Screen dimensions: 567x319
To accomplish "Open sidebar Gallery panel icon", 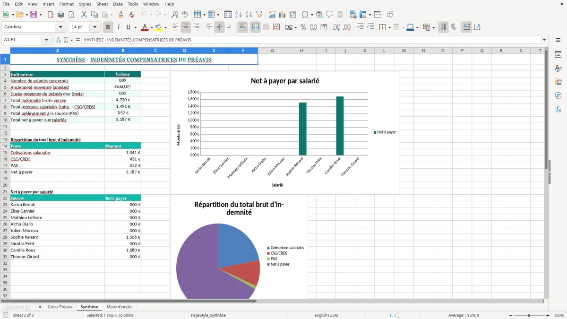I will (x=558, y=82).
